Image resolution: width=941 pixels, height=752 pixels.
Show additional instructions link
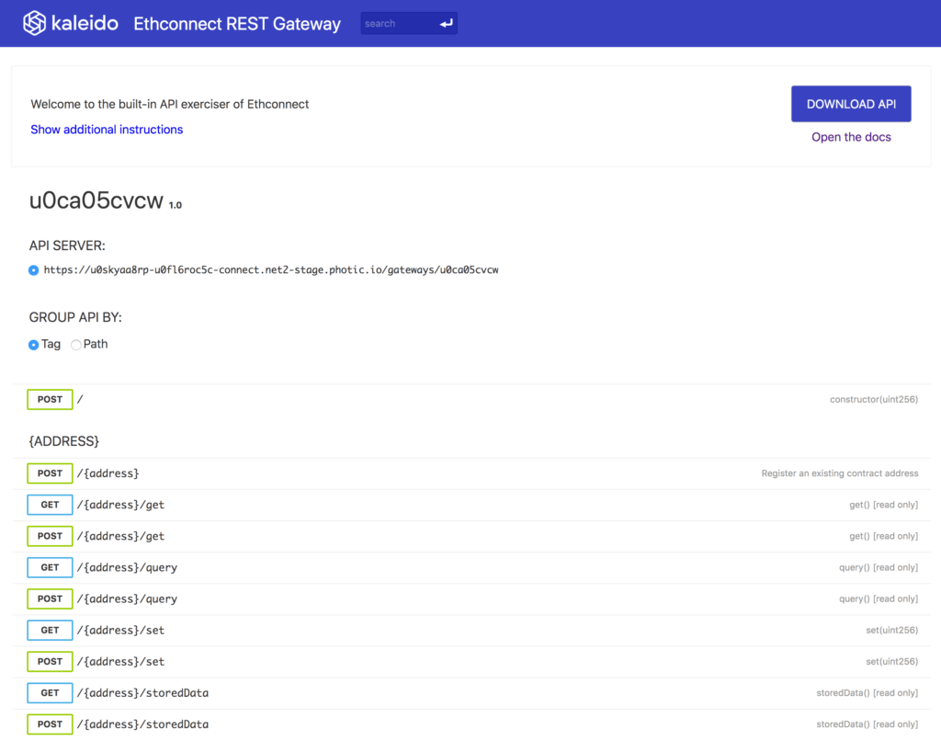tap(107, 130)
